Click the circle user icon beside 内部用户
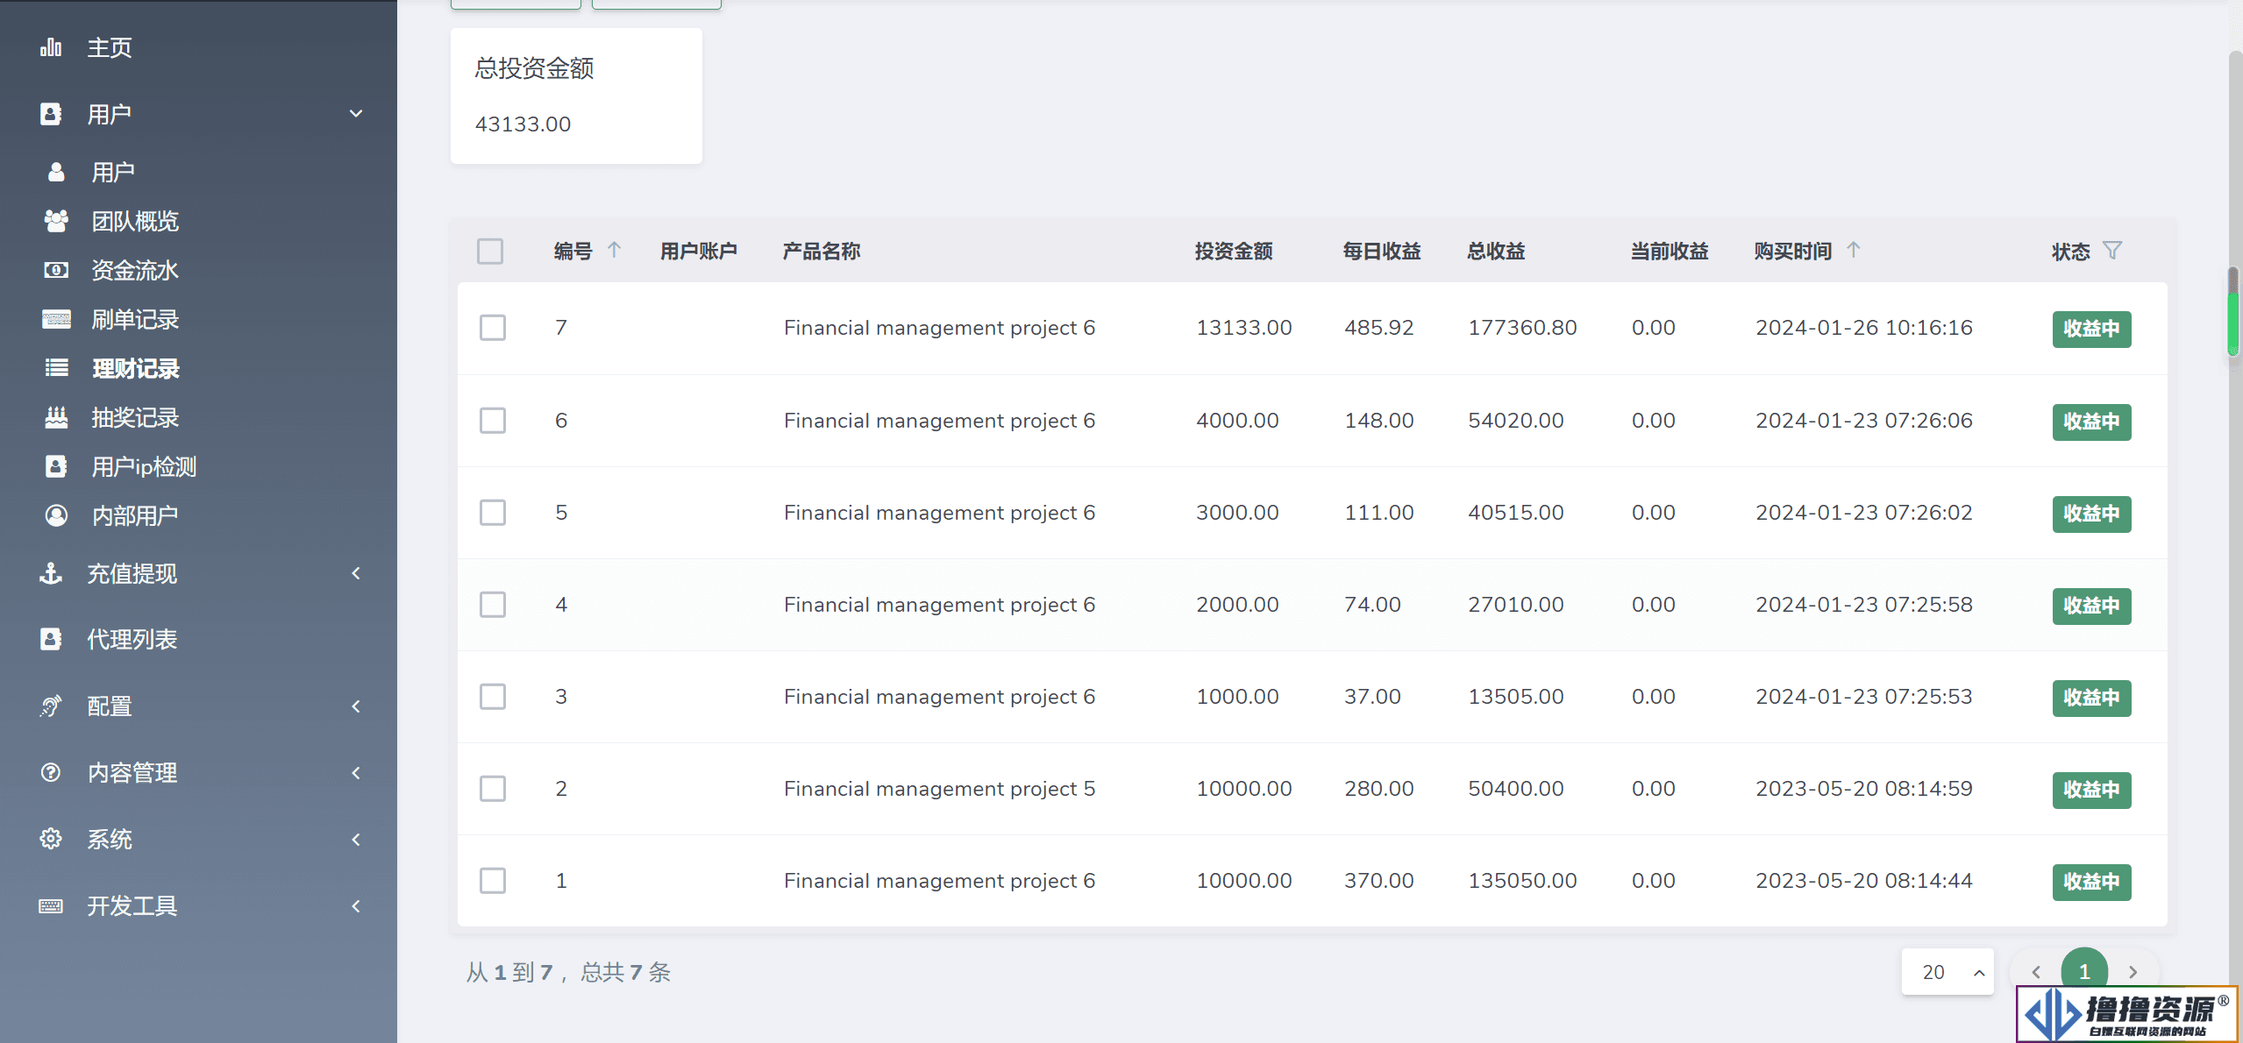The image size is (2243, 1043). pos(56,515)
